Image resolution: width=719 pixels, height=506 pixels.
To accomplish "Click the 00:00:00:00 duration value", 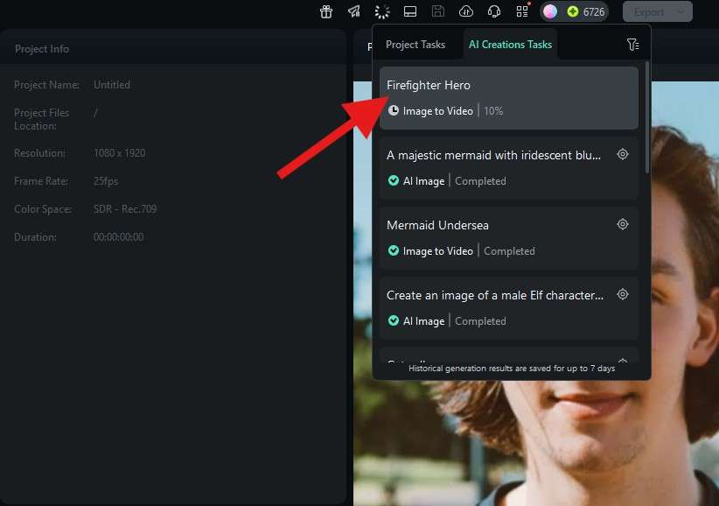I will [118, 237].
